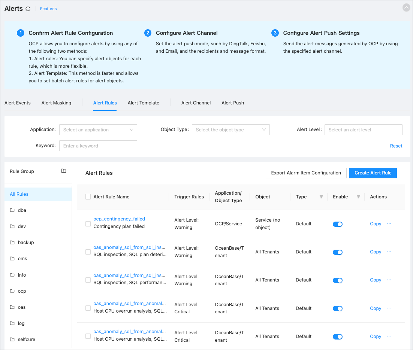The width and height of the screenshot is (413, 350).
Task: Click the refresh icon beside Alerts title
Action: pos(28,9)
